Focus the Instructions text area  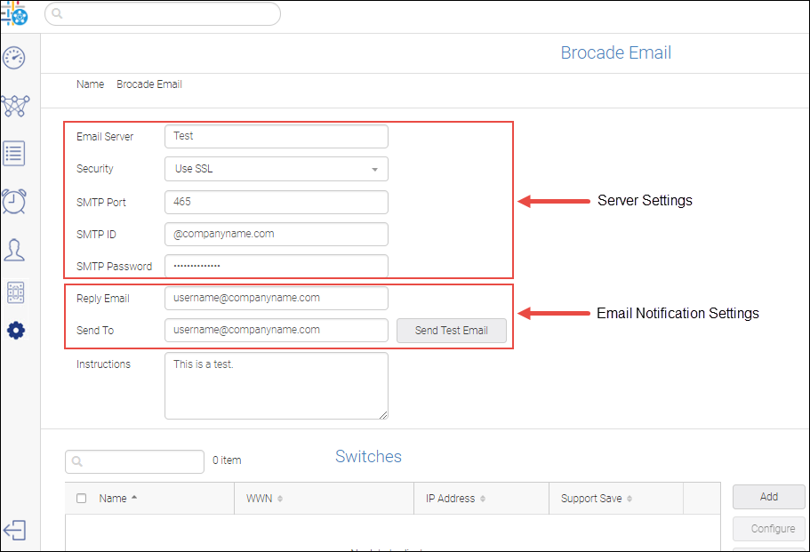pyautogui.click(x=276, y=385)
